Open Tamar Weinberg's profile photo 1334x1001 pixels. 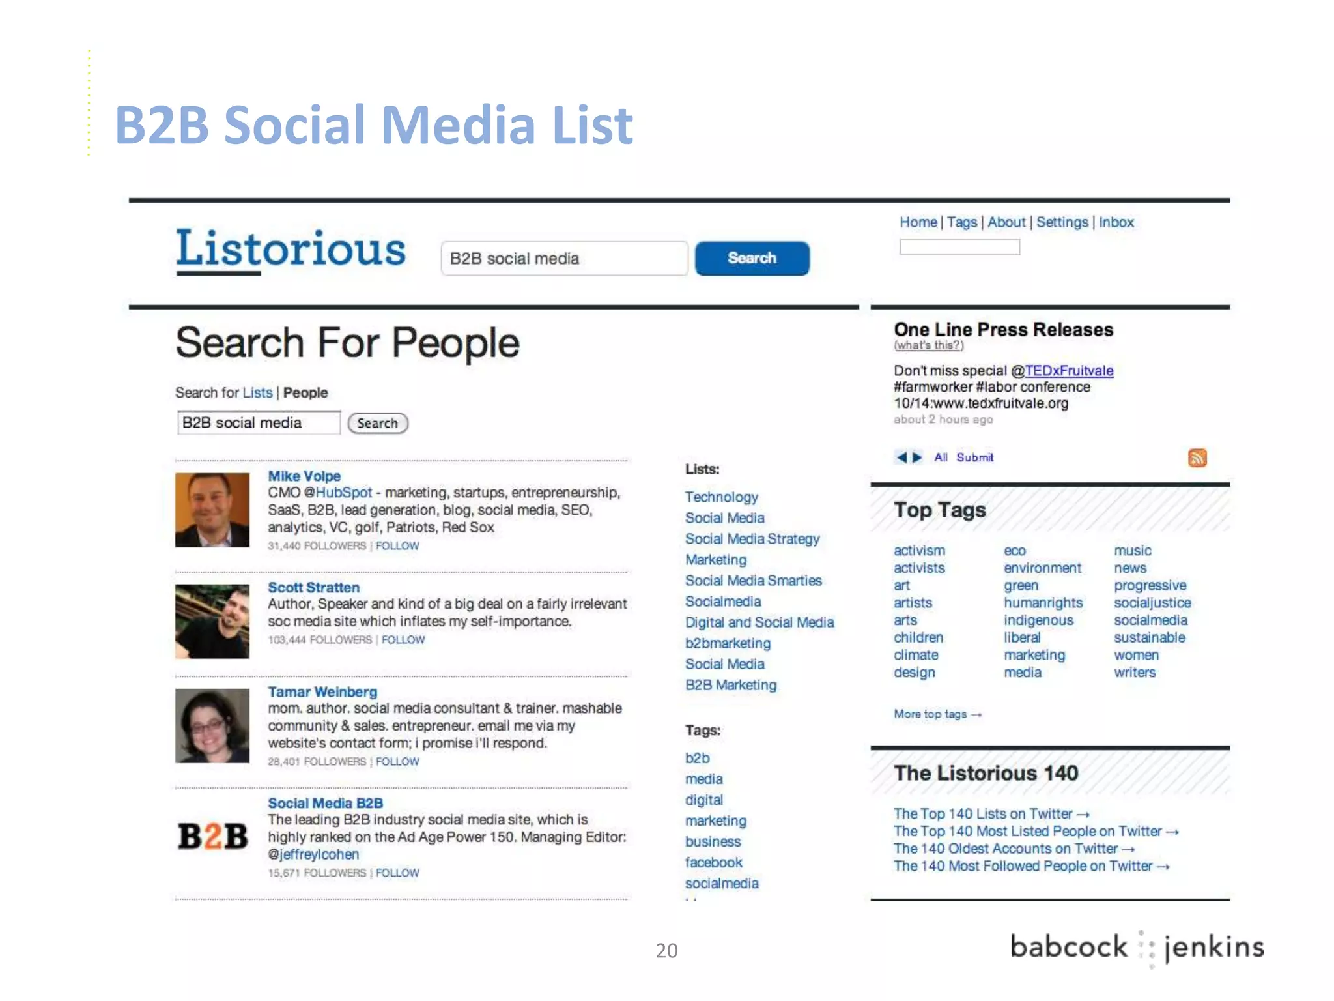click(x=212, y=725)
